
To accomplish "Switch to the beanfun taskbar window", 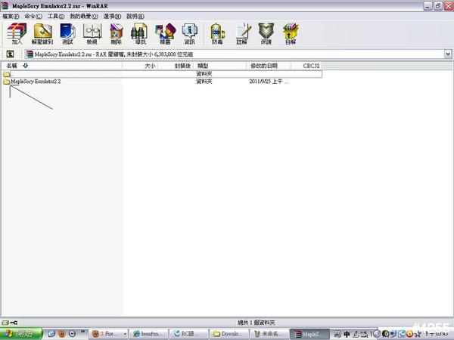I will (148, 334).
